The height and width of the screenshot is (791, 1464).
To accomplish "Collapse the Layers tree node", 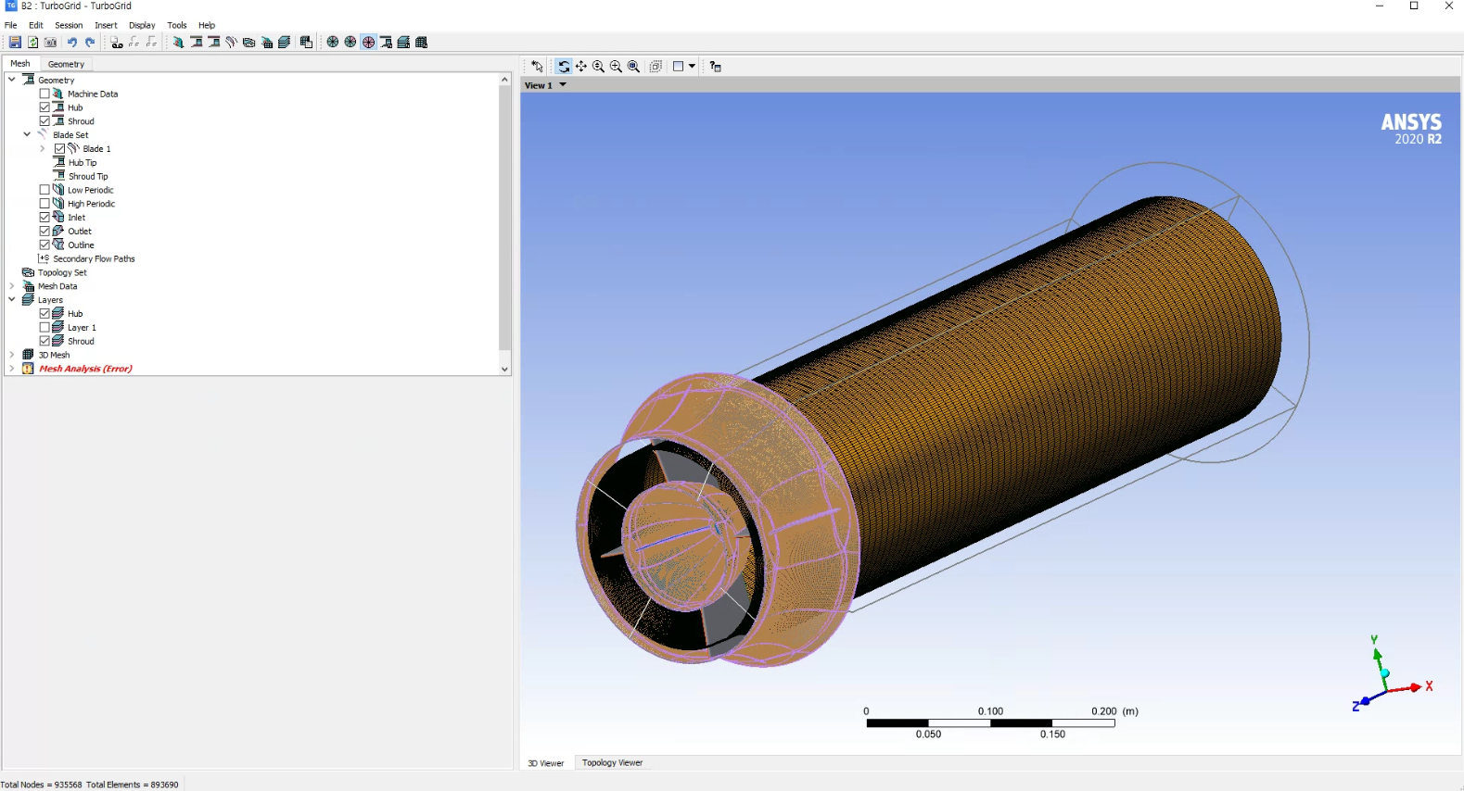I will [12, 299].
